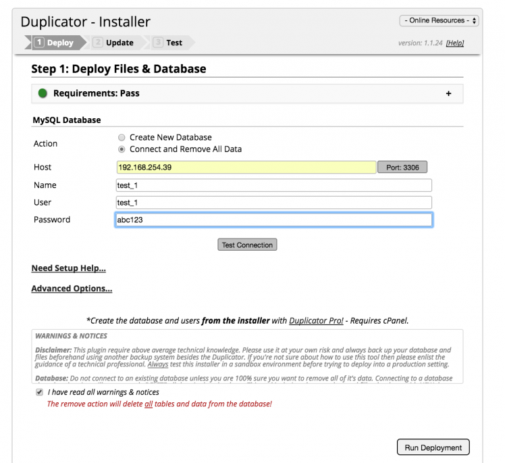Select Connect and Remove All Data radio option
The height and width of the screenshot is (463, 505).
tap(122, 149)
